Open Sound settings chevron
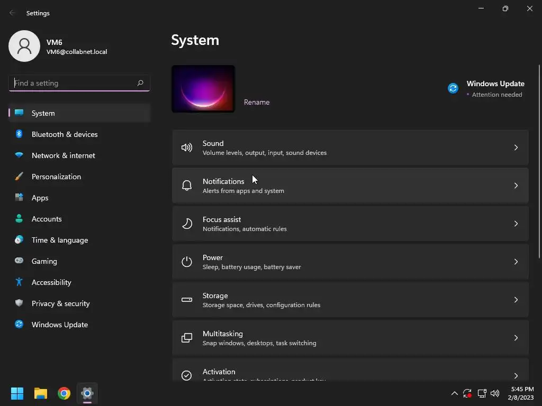 (x=516, y=148)
